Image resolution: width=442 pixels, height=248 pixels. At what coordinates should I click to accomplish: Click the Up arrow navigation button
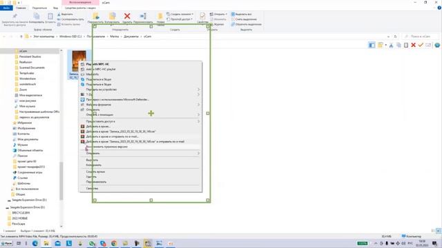[21, 37]
